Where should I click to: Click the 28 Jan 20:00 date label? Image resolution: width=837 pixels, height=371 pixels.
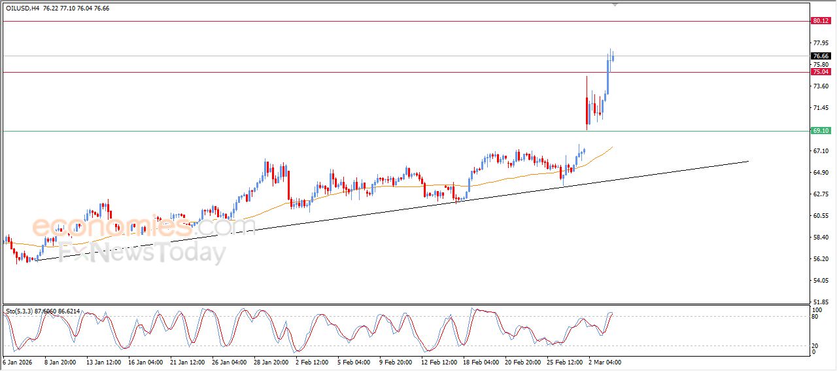click(x=272, y=361)
